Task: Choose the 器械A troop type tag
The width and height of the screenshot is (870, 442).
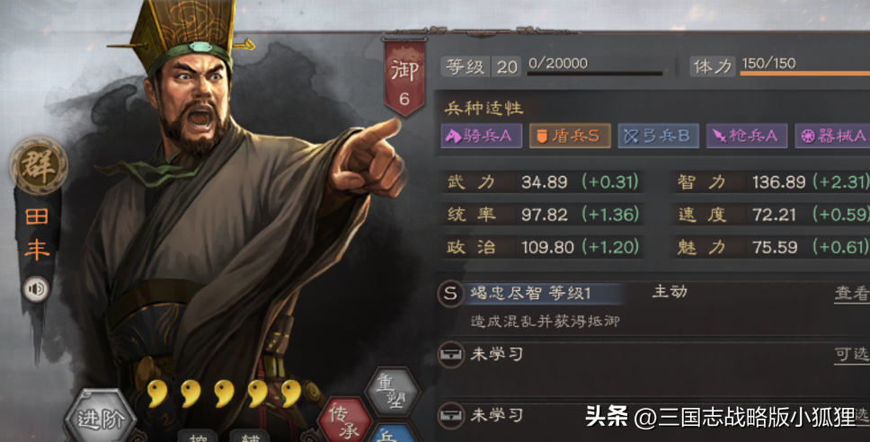Action: tap(832, 136)
